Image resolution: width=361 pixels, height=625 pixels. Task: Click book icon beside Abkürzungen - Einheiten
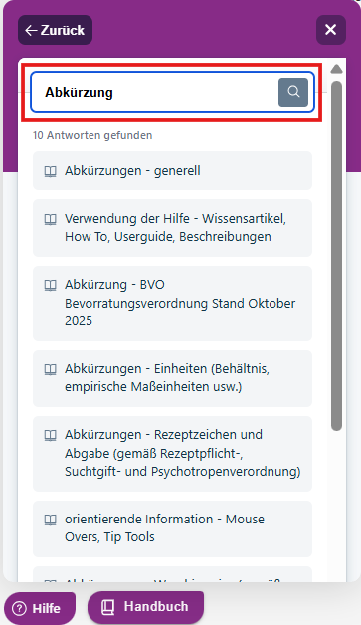(x=50, y=369)
